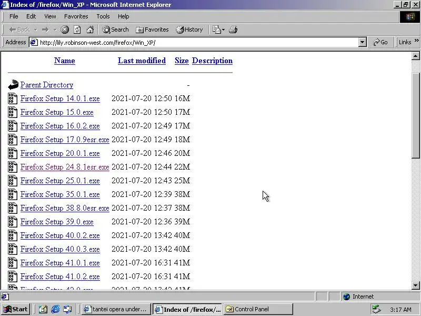Image resolution: width=421 pixels, height=316 pixels.
Task: Open the History toolbar button
Action: 189,29
